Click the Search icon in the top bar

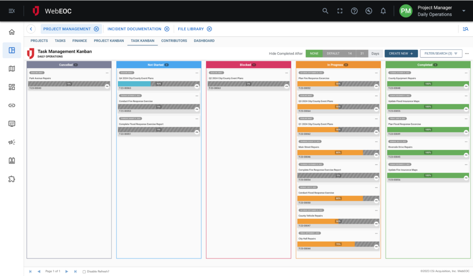pyautogui.click(x=325, y=11)
